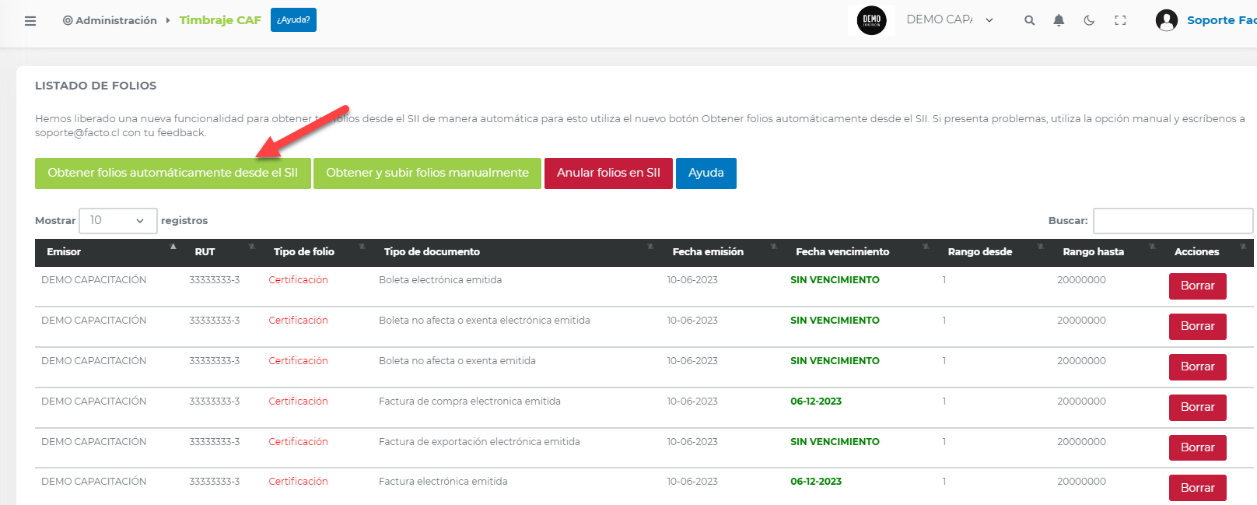Enter fullscreen mode via expand icon

click(x=1120, y=21)
